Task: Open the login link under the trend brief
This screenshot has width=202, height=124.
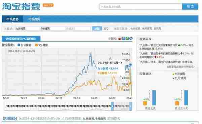Action: click(181, 67)
